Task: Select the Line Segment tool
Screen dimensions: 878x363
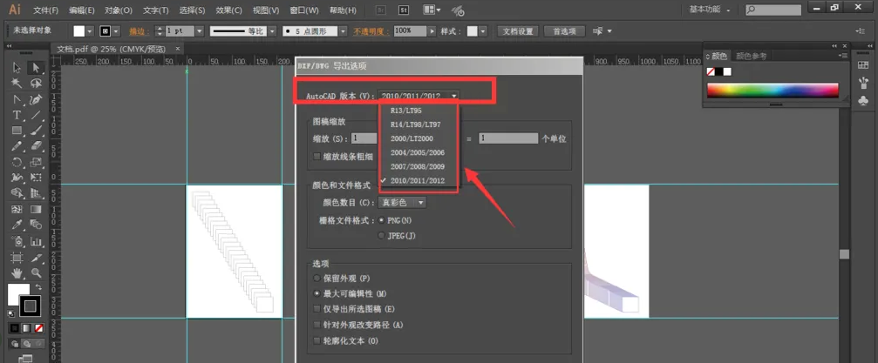Action: click(37, 115)
